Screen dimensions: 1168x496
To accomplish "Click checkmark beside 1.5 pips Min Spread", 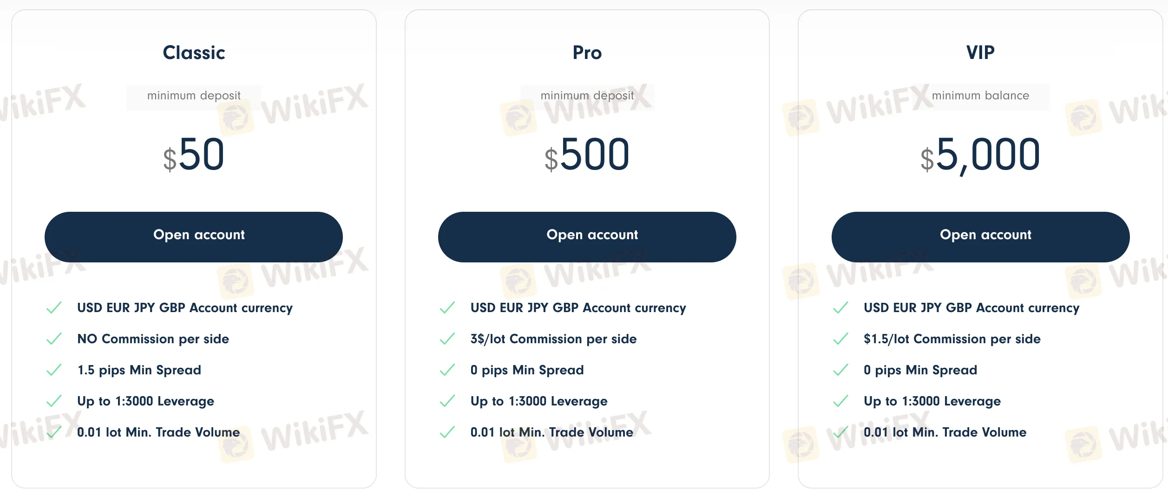I will [x=54, y=370].
